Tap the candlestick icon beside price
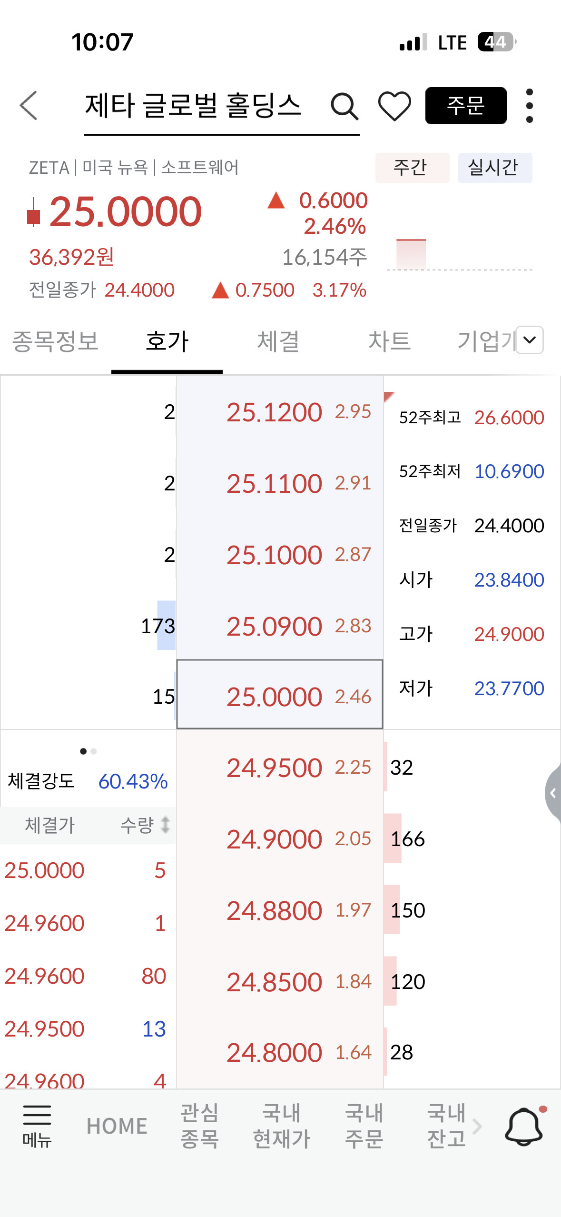The image size is (561, 1217). 33,212
